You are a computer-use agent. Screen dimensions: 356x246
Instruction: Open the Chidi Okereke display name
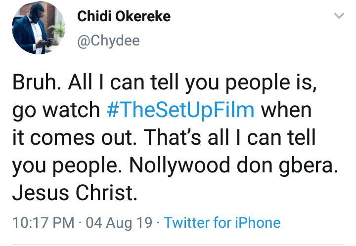click(x=124, y=16)
